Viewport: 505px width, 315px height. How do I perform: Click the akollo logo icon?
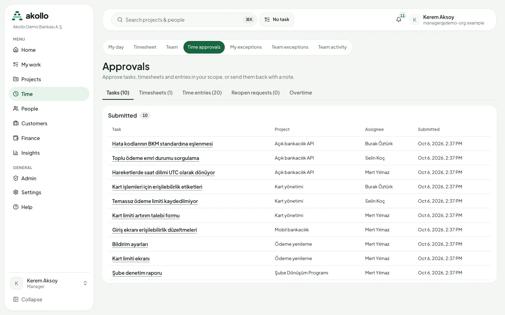(17, 16)
